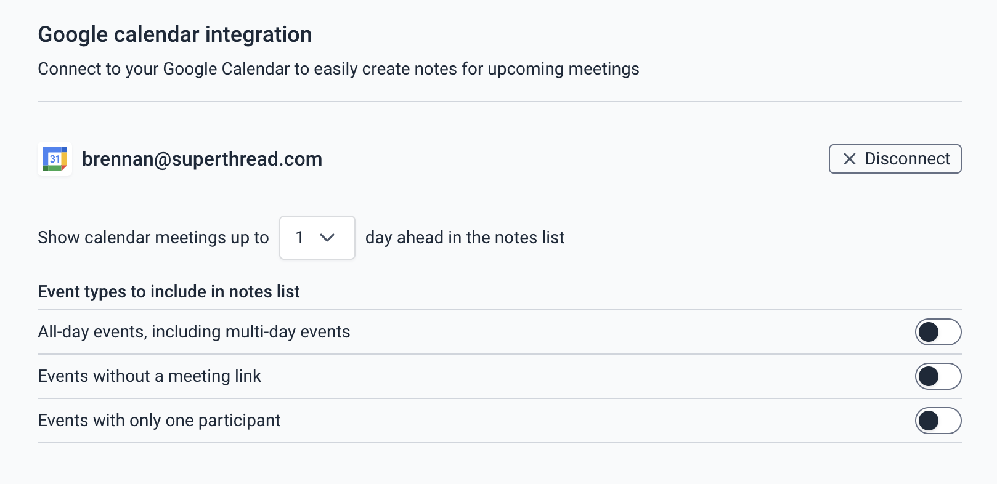Enable all-day events toggle
This screenshot has width=997, height=484.
[937, 332]
